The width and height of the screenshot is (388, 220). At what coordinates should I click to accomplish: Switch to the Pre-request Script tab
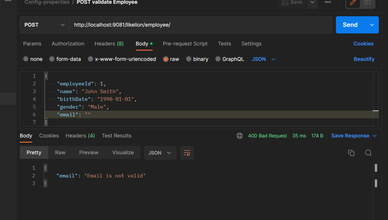(185, 44)
